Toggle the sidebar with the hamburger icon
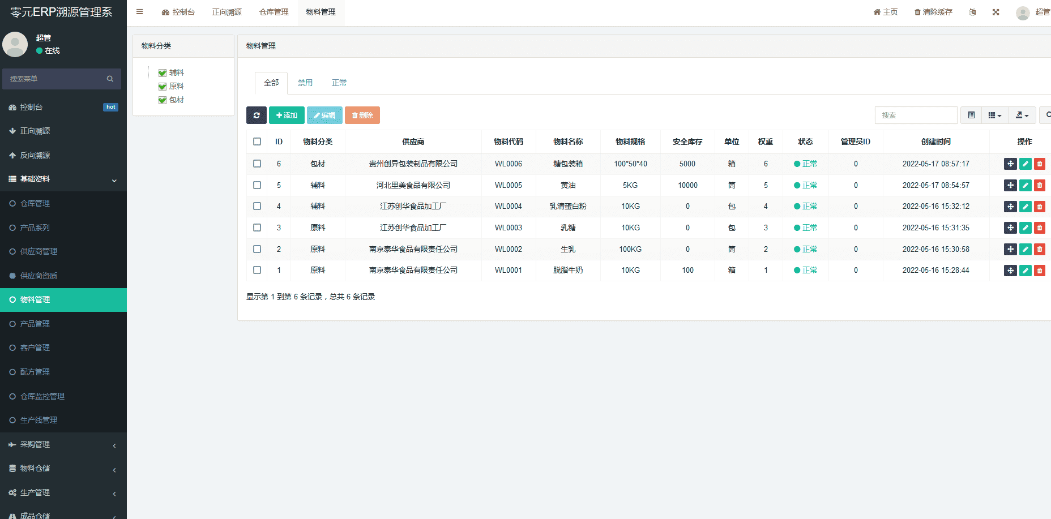Viewport: 1051px width, 519px height. click(x=139, y=12)
